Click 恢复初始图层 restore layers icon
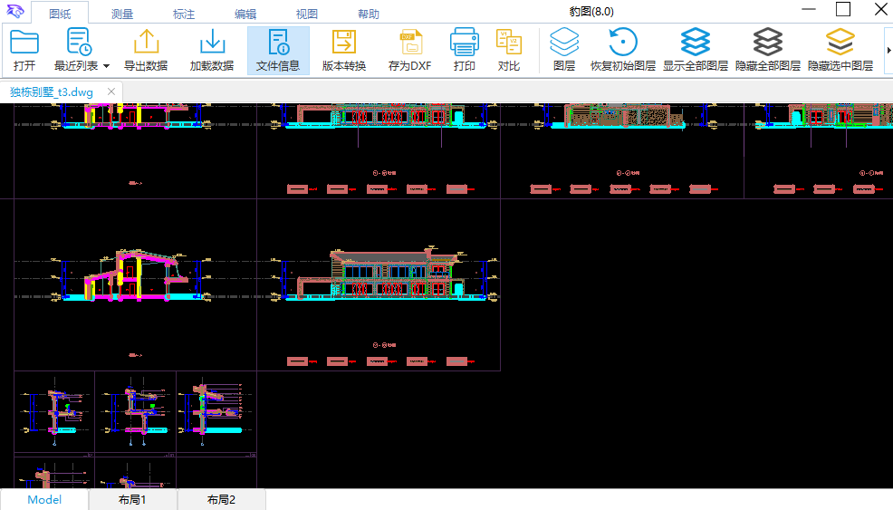 [623, 43]
